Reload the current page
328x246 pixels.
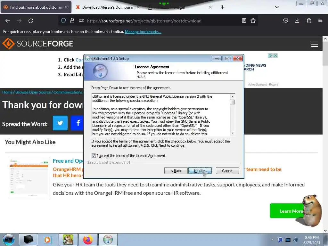(x=31, y=21)
